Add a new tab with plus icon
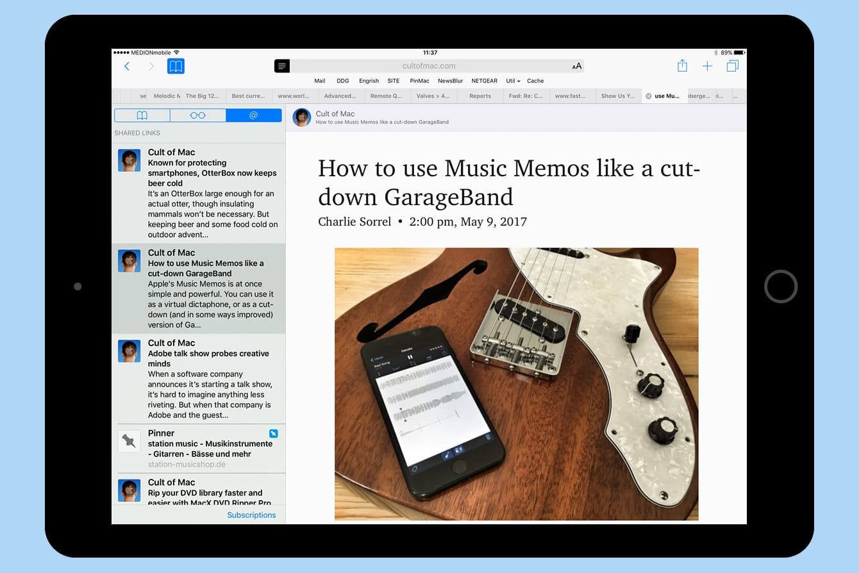The height and width of the screenshot is (573, 859). (707, 66)
